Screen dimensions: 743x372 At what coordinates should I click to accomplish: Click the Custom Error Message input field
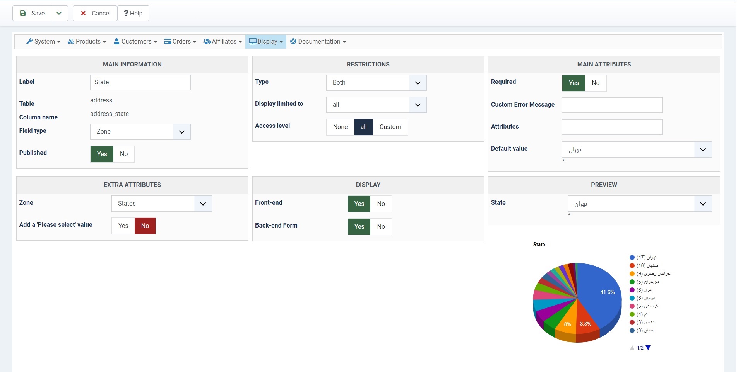pos(612,105)
